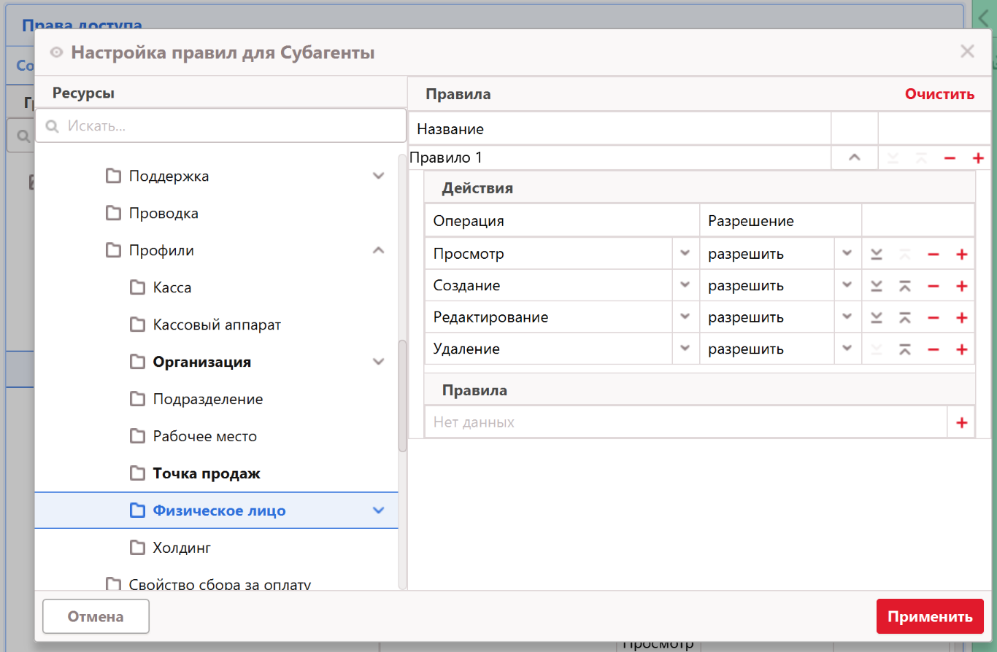Expand the Организация folder

378,362
